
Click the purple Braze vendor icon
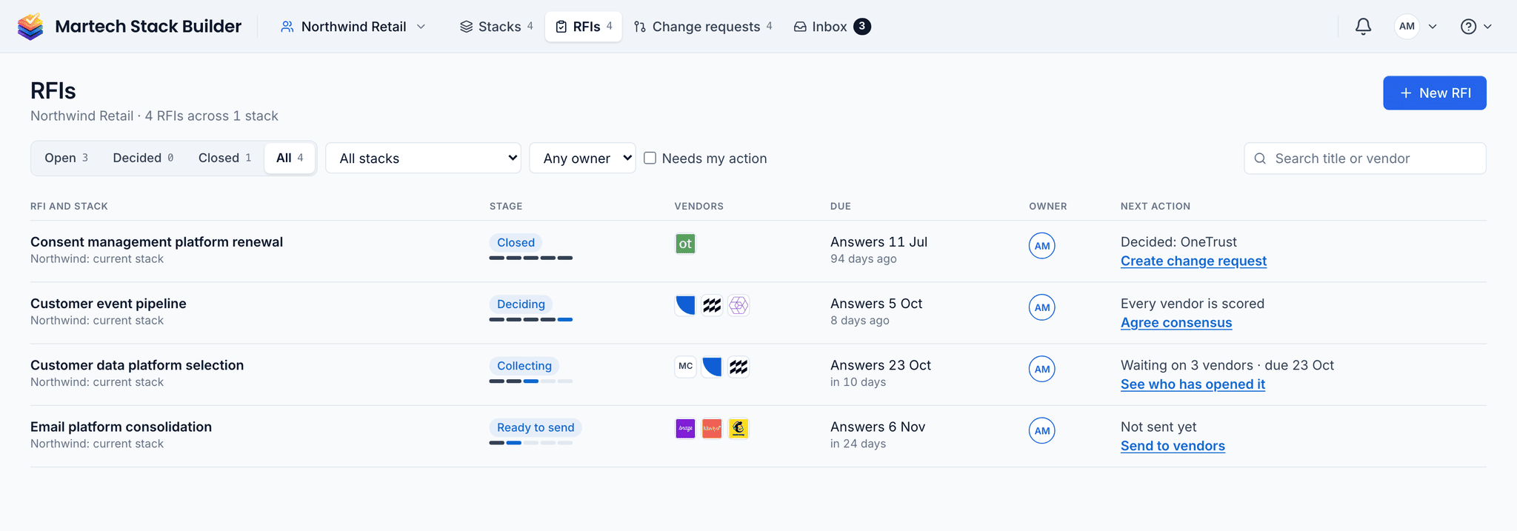(685, 428)
